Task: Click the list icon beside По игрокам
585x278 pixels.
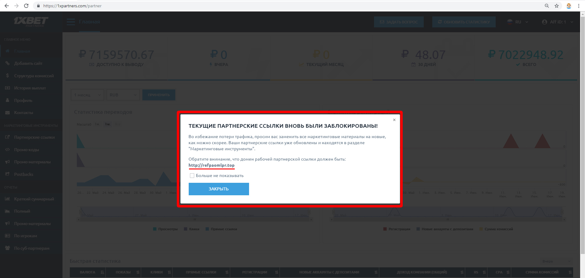Action: [x=8, y=236]
